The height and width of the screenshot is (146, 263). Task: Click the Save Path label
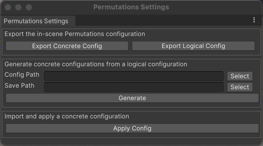20,86
